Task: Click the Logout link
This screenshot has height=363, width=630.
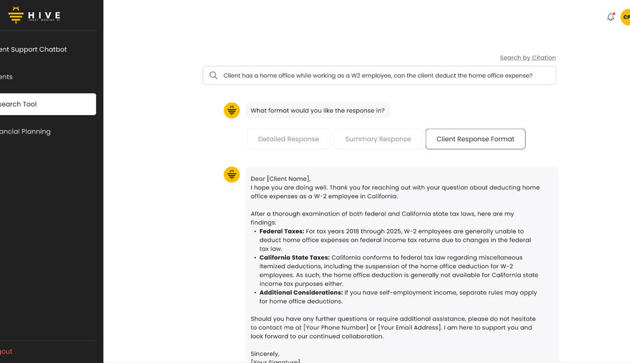Action: [x=6, y=351]
